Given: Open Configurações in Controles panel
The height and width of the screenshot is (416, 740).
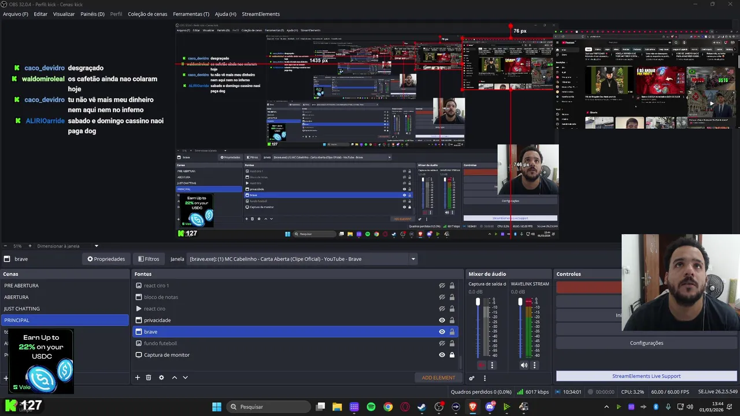Looking at the screenshot, I should coord(646,343).
